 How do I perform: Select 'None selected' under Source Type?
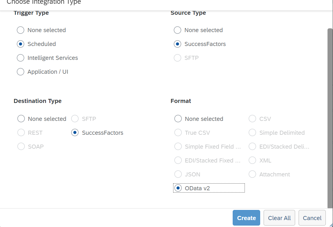pyautogui.click(x=177, y=30)
